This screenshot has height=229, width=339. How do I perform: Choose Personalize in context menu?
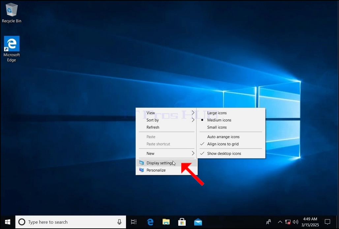pos(167,170)
